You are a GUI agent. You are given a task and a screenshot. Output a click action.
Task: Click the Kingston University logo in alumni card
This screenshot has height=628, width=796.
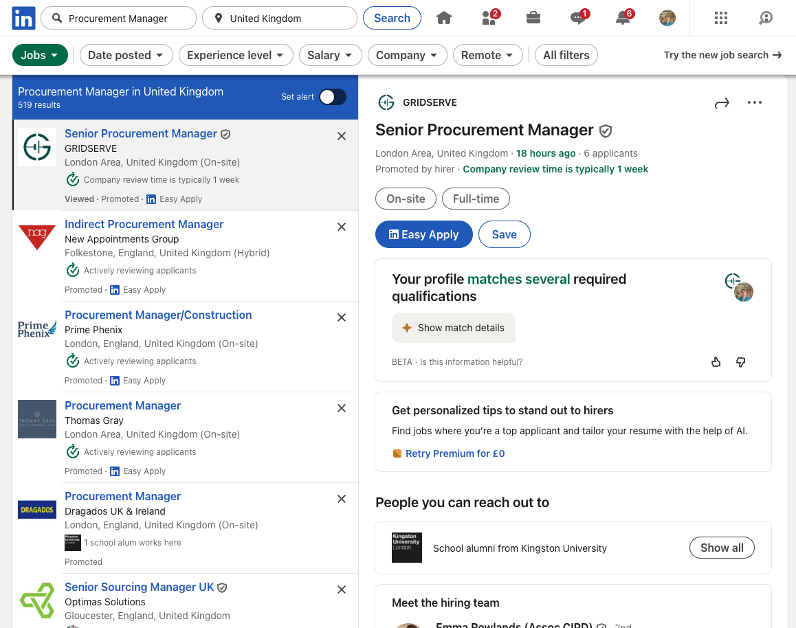tap(407, 548)
